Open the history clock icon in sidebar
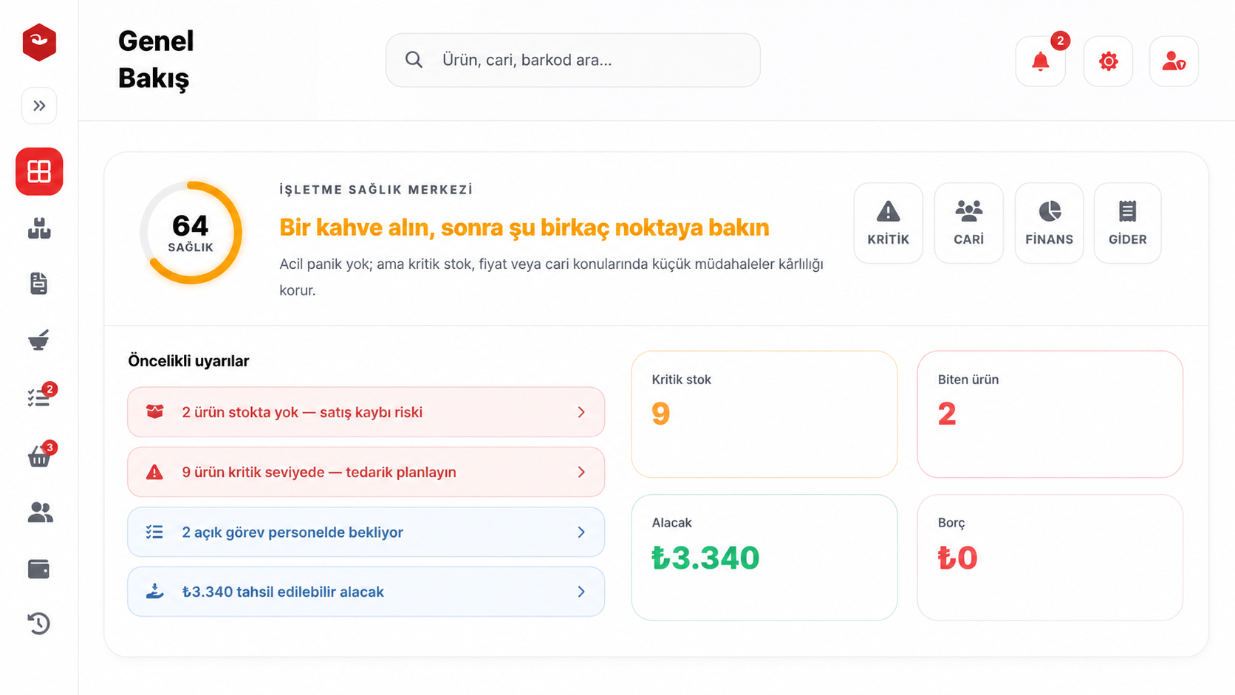1235x695 pixels. point(38,623)
